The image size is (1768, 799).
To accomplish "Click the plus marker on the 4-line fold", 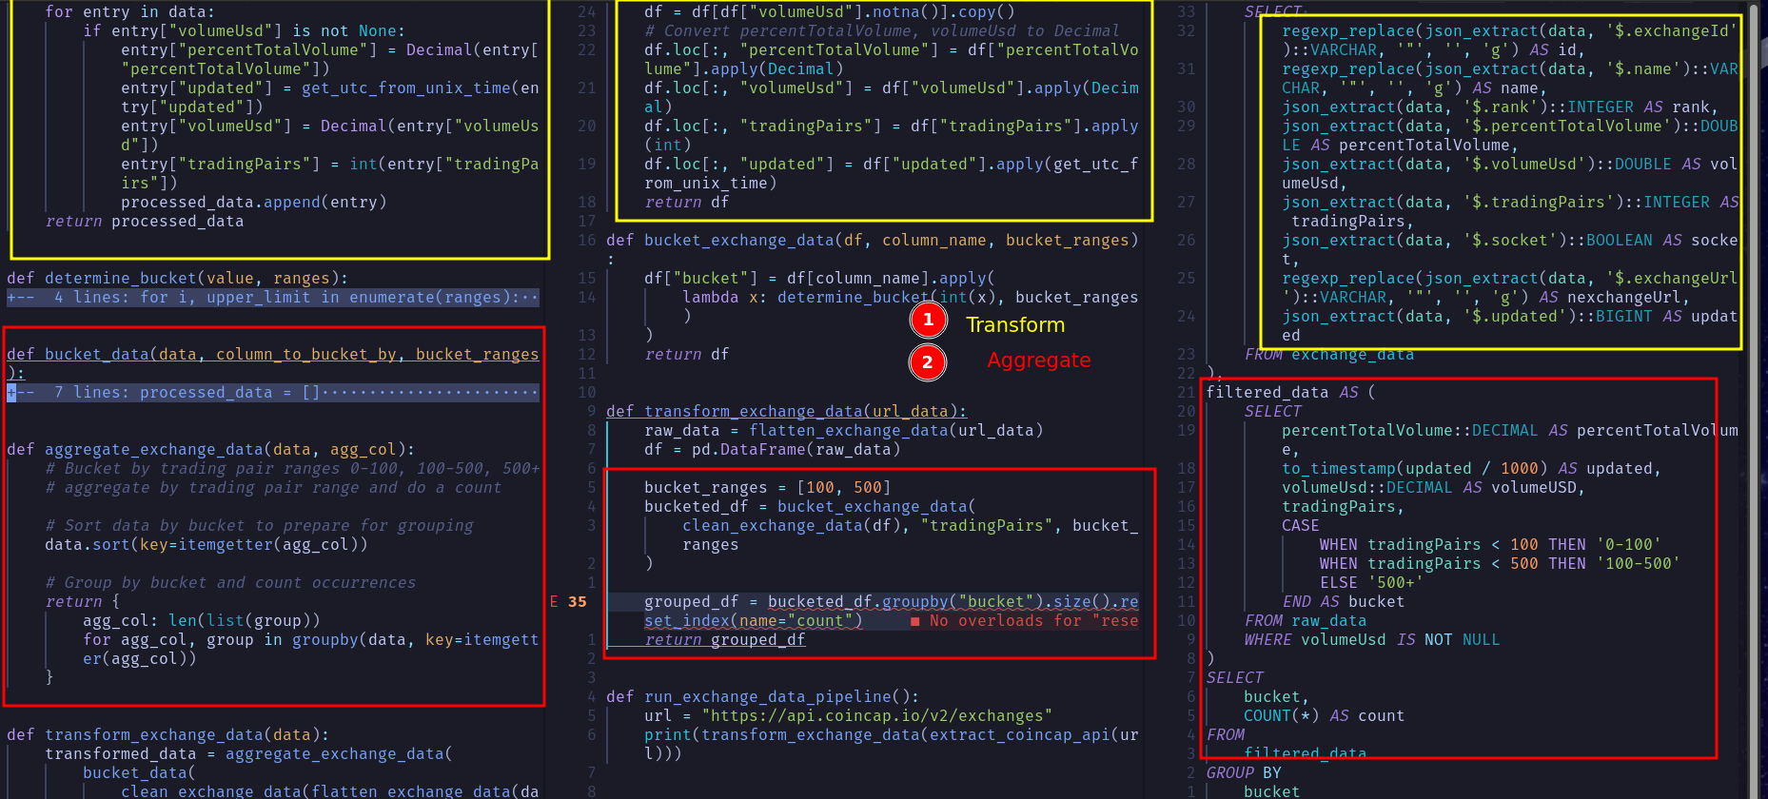I will pos(11,298).
